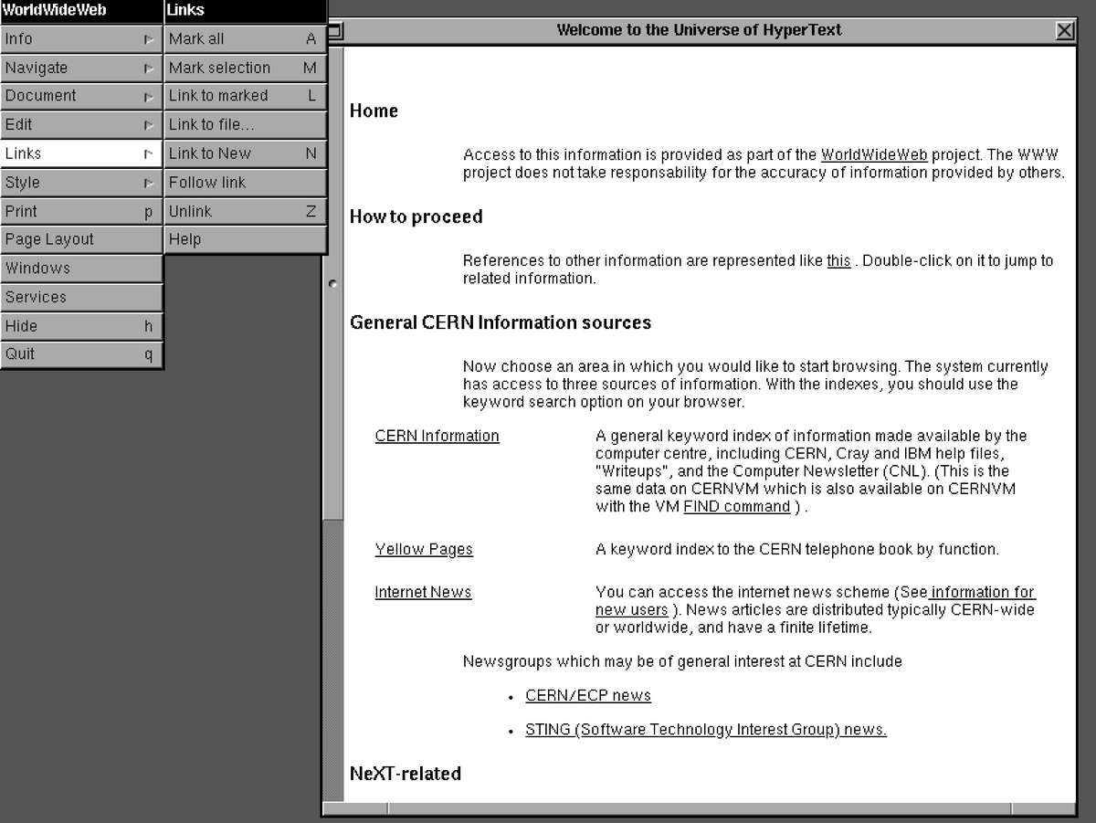Open the Edit submenu

click(x=81, y=124)
